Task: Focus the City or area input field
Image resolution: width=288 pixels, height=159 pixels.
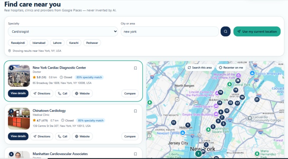Action: click(170, 31)
